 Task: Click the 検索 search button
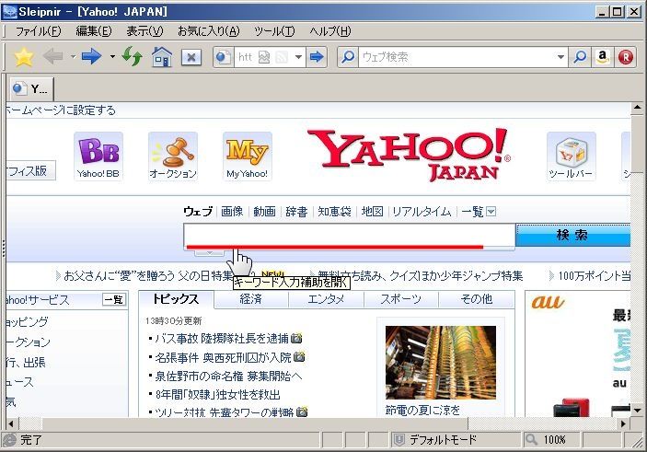(572, 236)
